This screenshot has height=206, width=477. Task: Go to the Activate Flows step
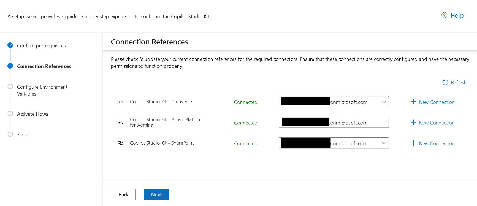[32, 114]
